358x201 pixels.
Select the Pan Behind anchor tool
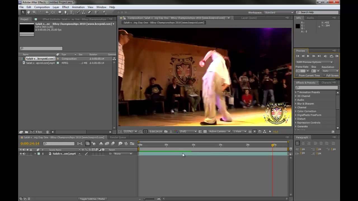click(53, 12)
